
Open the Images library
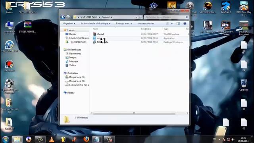coord(73,58)
